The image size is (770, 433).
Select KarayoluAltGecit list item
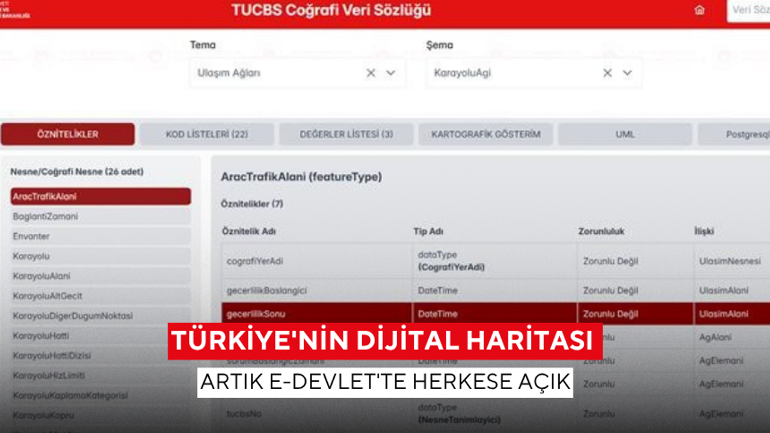pos(100,296)
